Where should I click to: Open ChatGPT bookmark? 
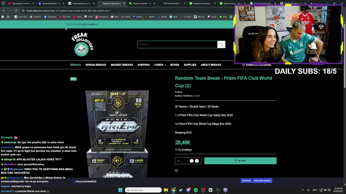(x=35, y=17)
